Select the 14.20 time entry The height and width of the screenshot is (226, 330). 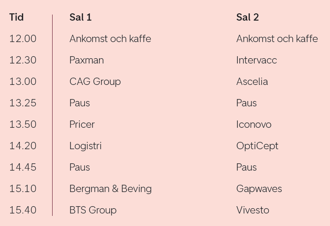[x=23, y=146]
